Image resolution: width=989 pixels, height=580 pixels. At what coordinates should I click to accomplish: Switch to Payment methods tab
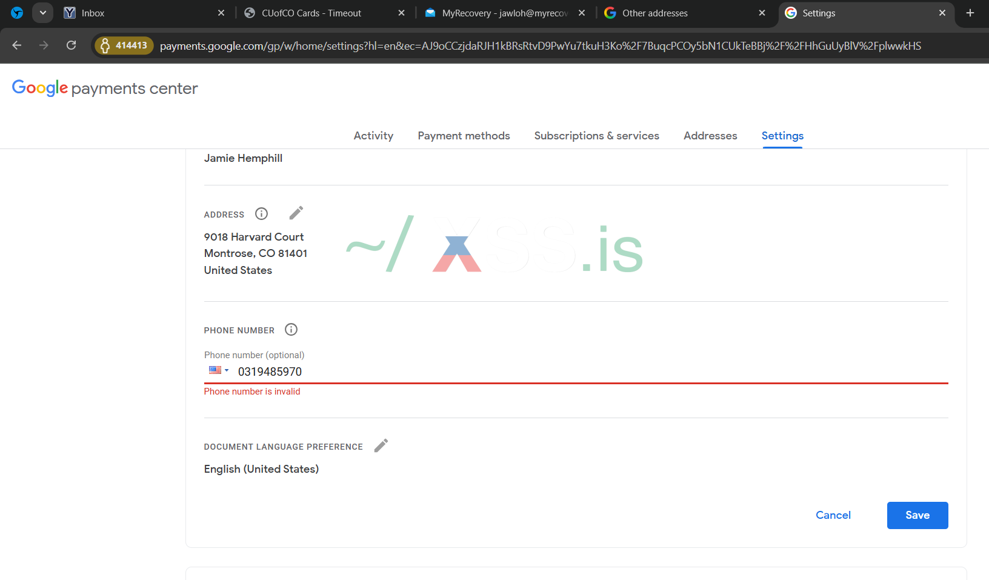464,136
